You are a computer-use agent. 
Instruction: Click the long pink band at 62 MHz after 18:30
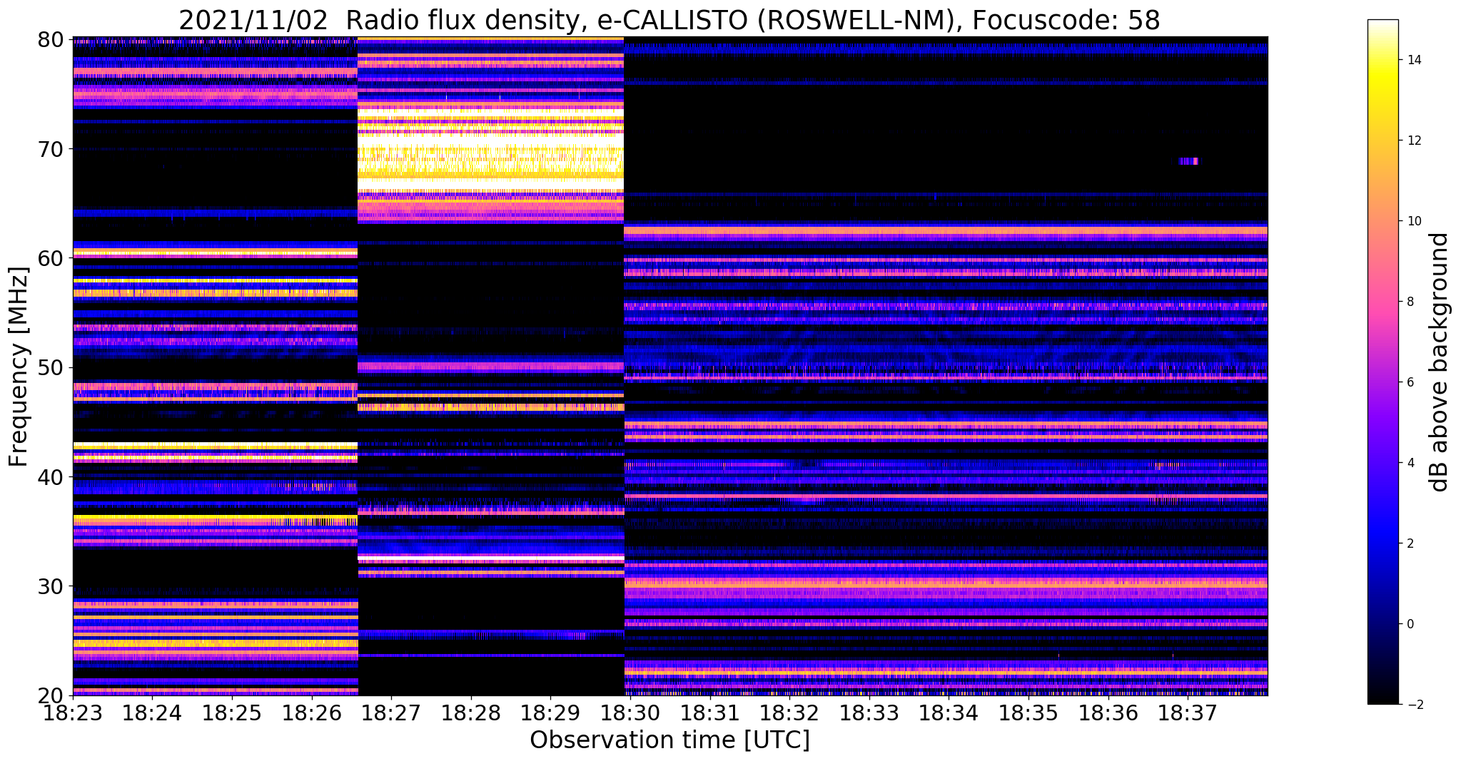coord(946,232)
